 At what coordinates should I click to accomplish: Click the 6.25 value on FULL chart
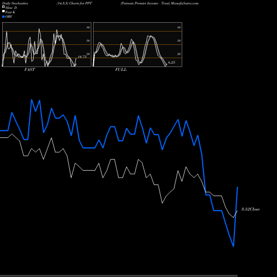click(x=172, y=62)
